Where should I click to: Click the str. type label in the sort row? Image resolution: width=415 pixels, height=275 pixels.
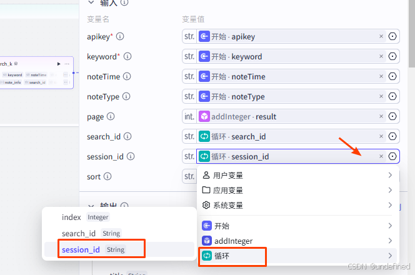click(189, 176)
